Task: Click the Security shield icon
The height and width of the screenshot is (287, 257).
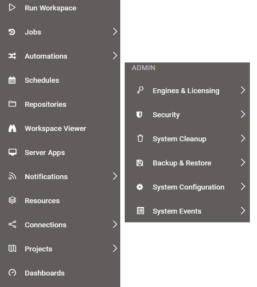Action: tap(139, 114)
